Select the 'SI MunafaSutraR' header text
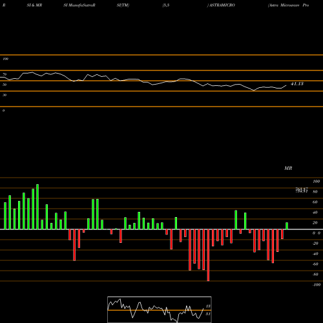The width and height of the screenshot is (323, 323). click(x=79, y=5)
